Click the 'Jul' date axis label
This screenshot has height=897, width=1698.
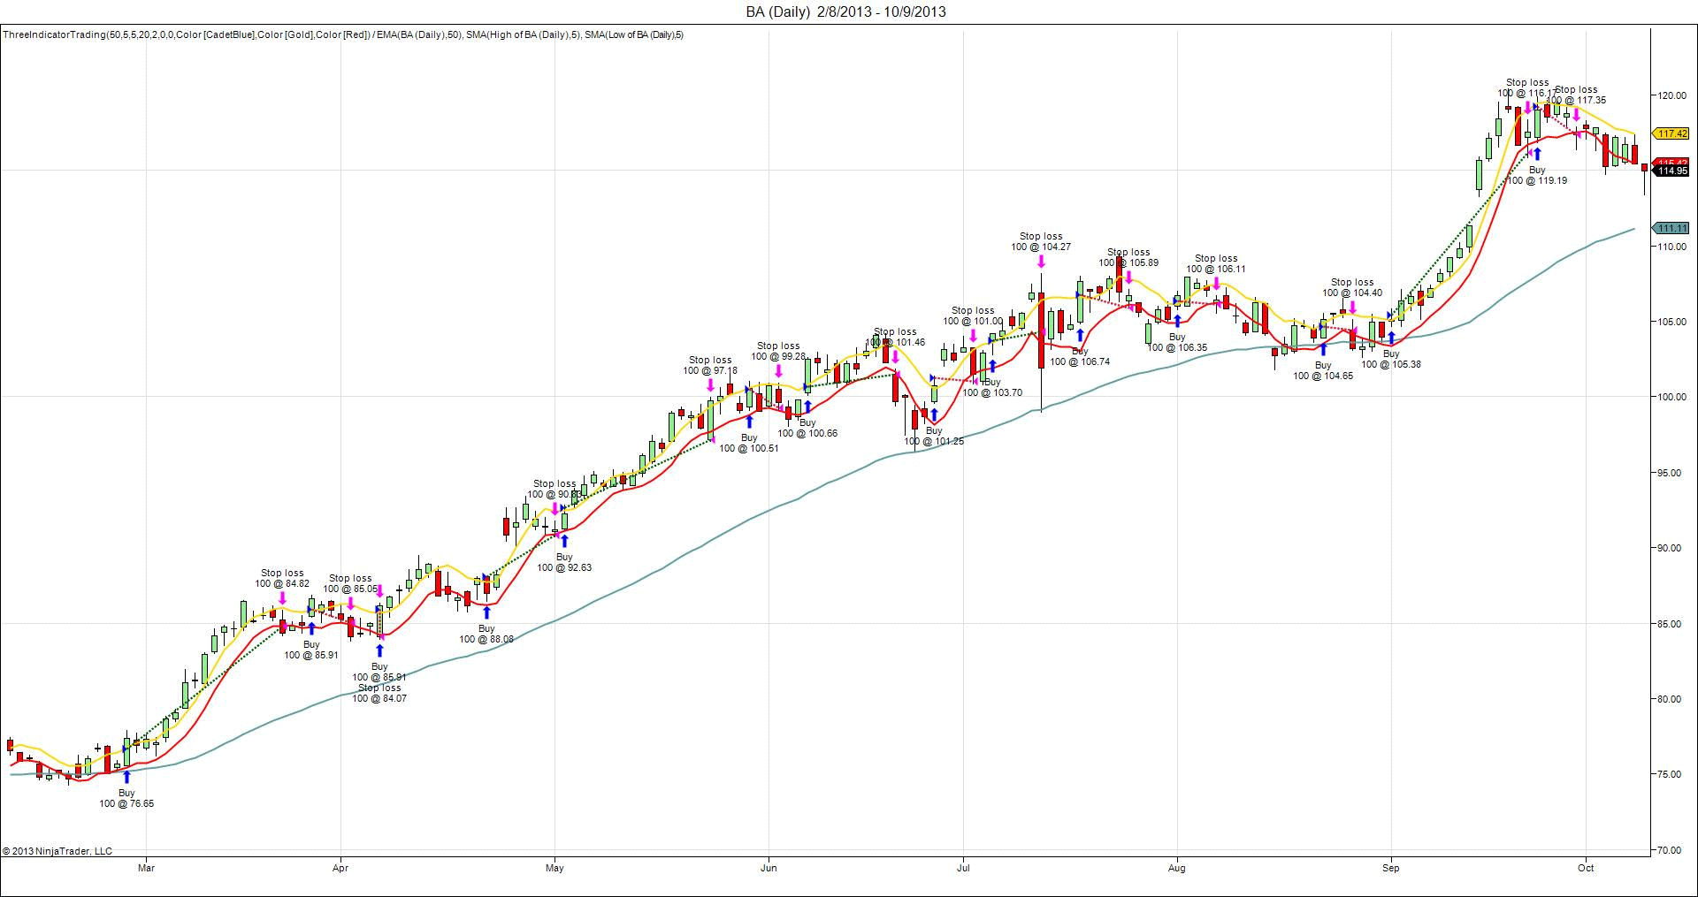pyautogui.click(x=963, y=868)
